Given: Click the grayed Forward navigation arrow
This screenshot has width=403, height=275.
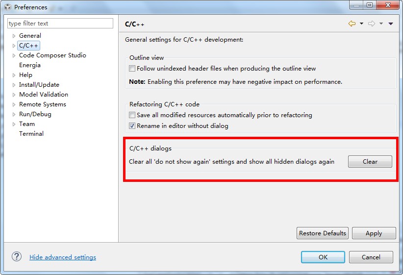Looking at the screenshot, I should click(x=372, y=24).
